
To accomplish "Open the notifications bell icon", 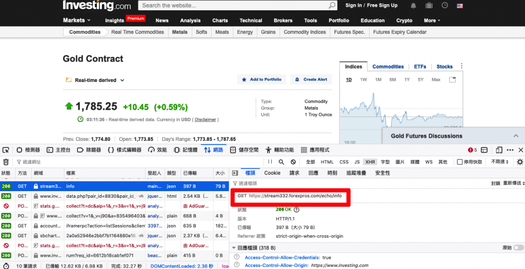I will (x=414, y=6).
